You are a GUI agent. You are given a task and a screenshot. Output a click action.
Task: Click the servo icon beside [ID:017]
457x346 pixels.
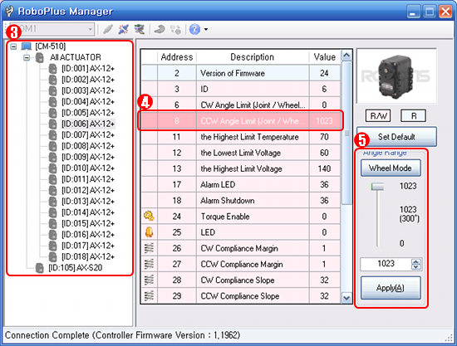[x=52, y=246]
